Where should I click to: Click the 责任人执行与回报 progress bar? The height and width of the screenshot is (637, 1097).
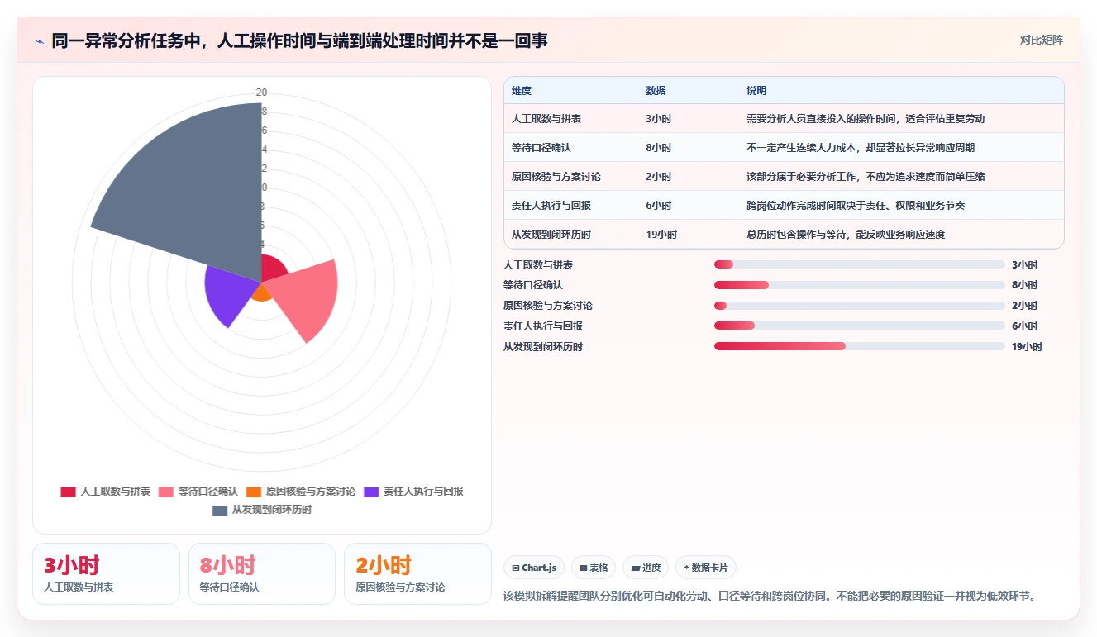[860, 326]
